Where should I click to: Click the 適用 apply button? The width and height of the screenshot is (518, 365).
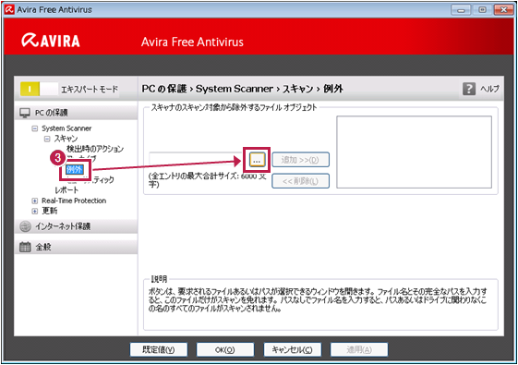click(x=359, y=350)
